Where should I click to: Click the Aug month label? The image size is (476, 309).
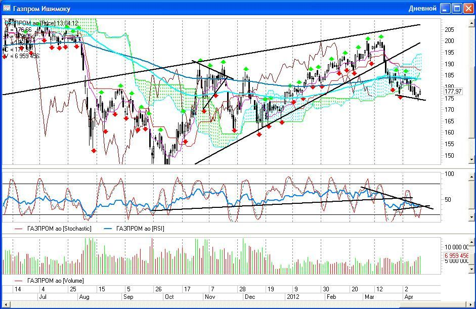[84, 296]
